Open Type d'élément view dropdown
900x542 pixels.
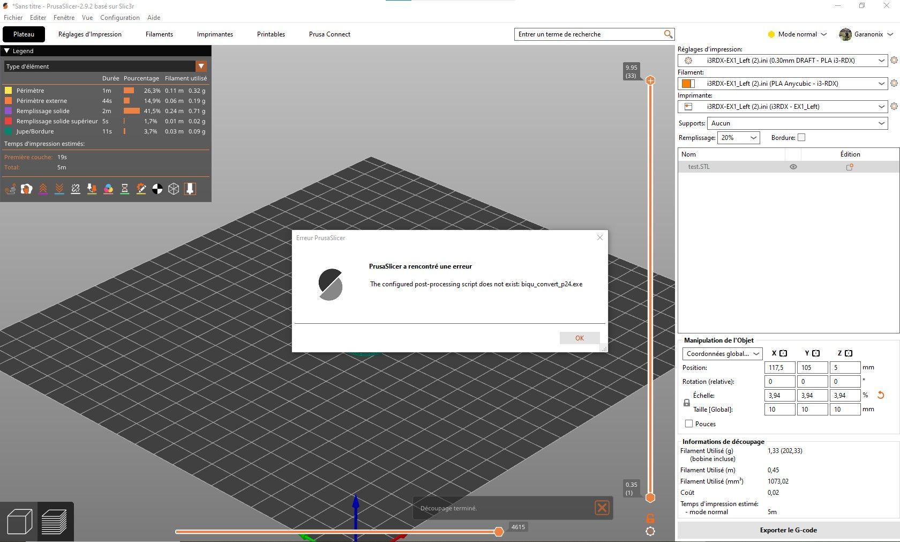(x=106, y=66)
